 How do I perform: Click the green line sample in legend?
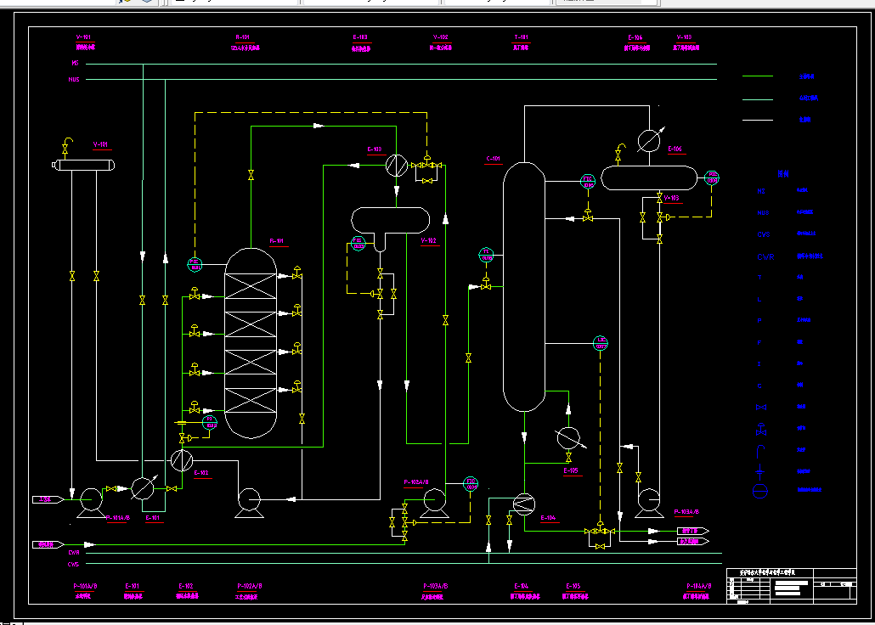point(758,76)
